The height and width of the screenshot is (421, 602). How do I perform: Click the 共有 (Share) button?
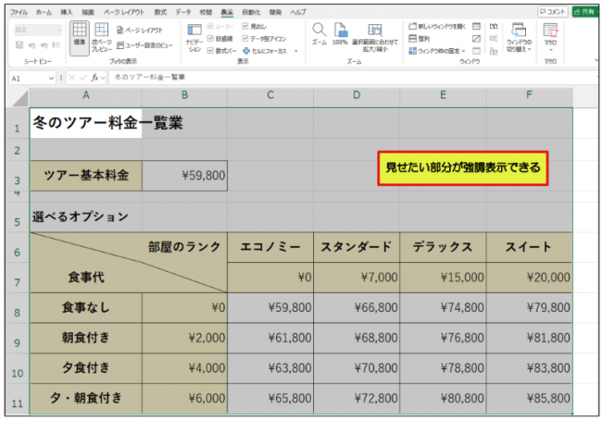[x=584, y=11]
